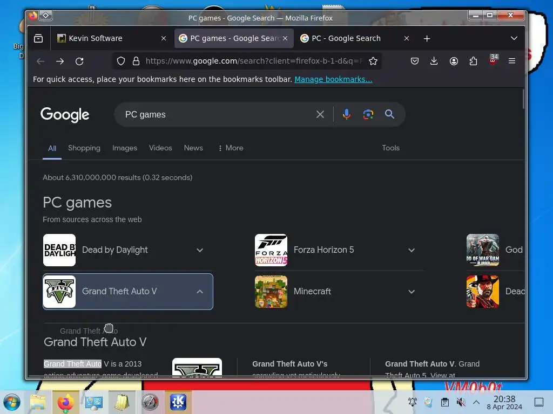Open the list all tabs dropdown arrow
The image size is (553, 414).
click(x=514, y=38)
